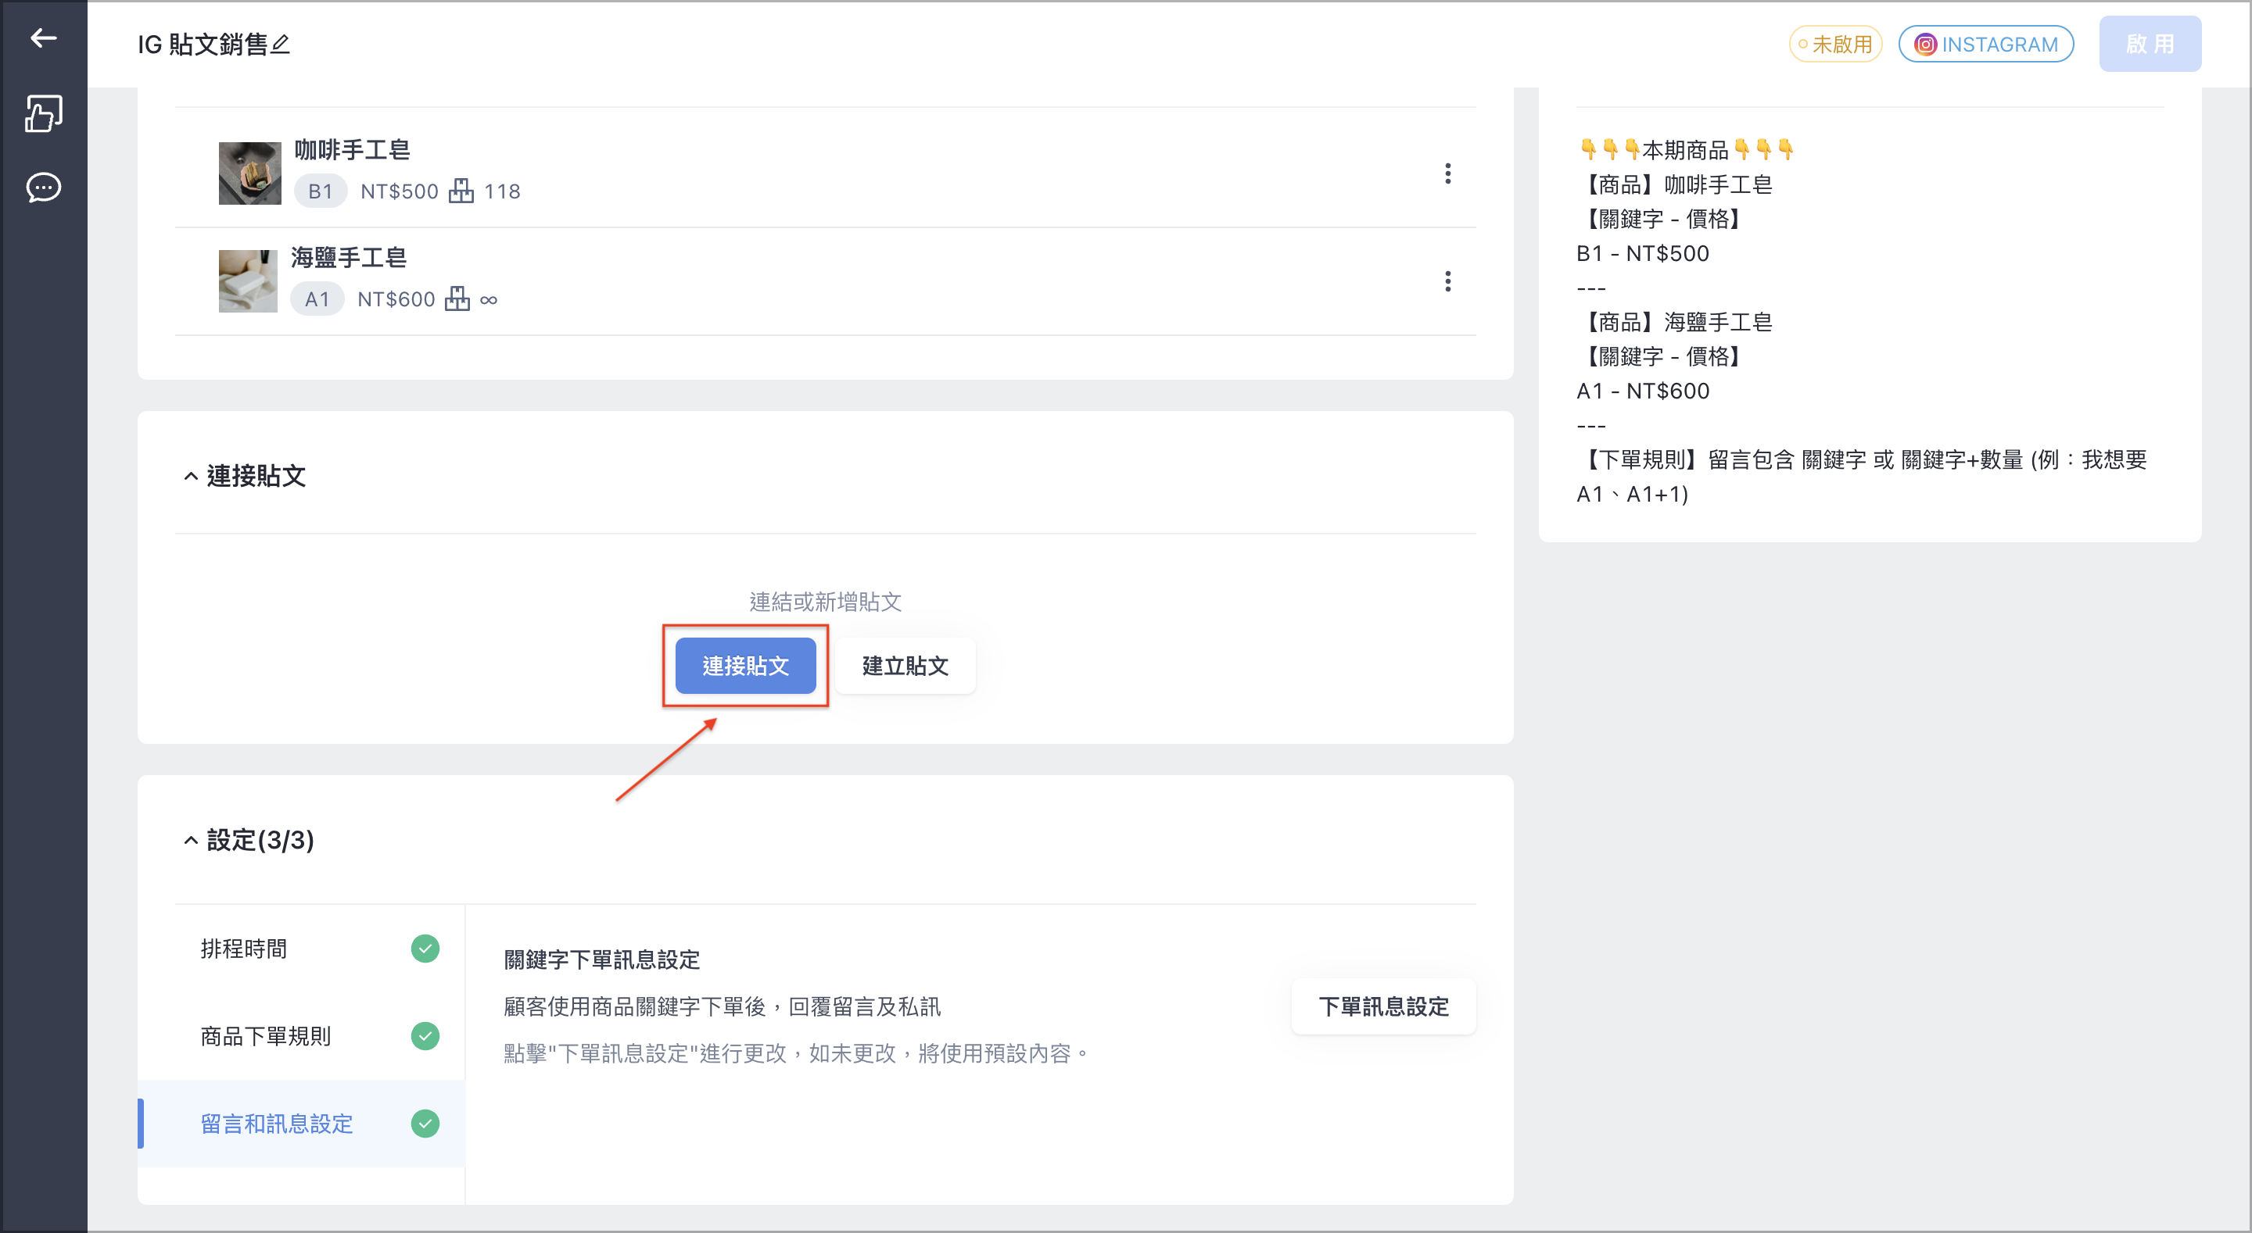Open the chat messages sidebar icon

44,187
